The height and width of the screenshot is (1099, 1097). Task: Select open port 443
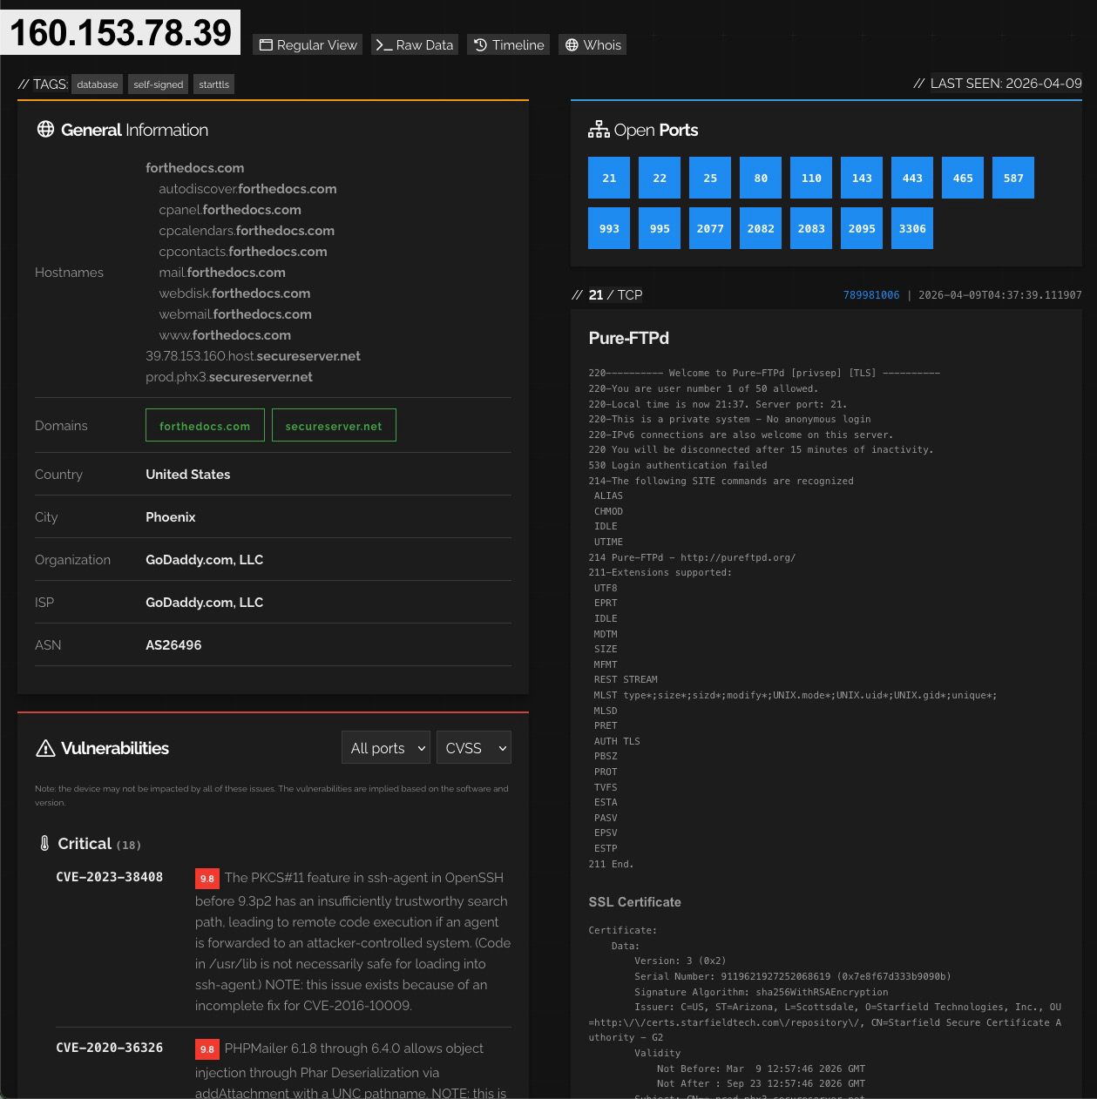pos(912,178)
